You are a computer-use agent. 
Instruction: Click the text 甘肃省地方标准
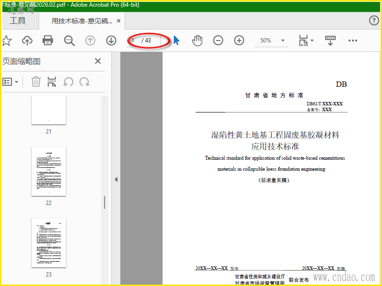tap(274, 95)
